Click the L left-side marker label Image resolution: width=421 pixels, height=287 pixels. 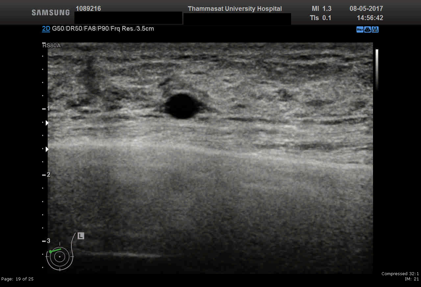coord(81,236)
